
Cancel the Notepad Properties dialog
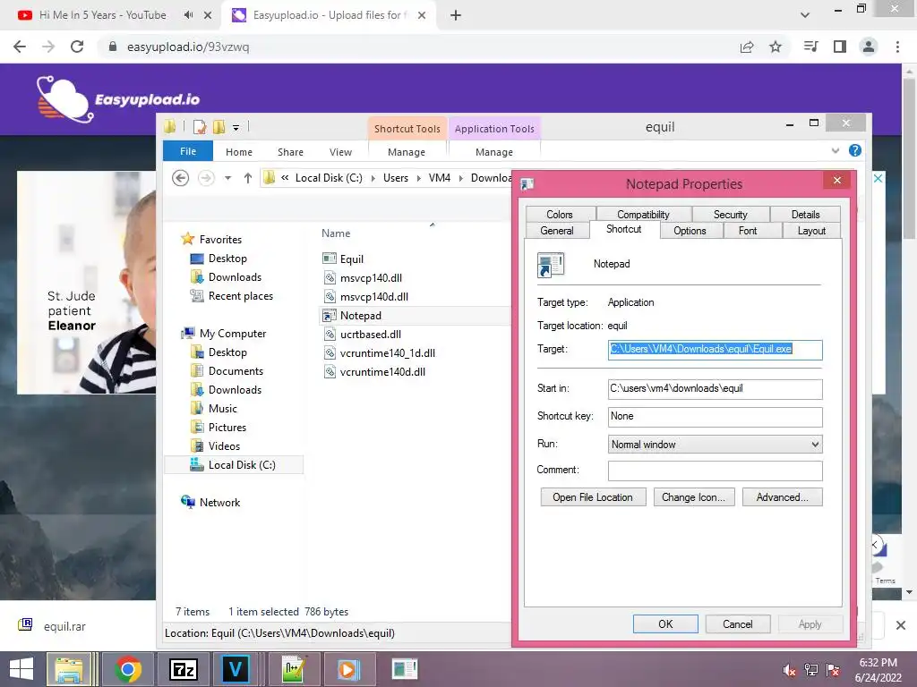coord(738,623)
